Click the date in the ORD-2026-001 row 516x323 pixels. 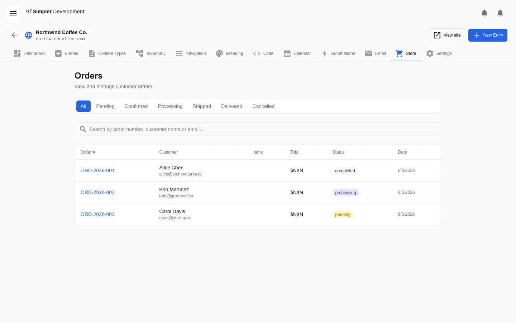tap(406, 170)
